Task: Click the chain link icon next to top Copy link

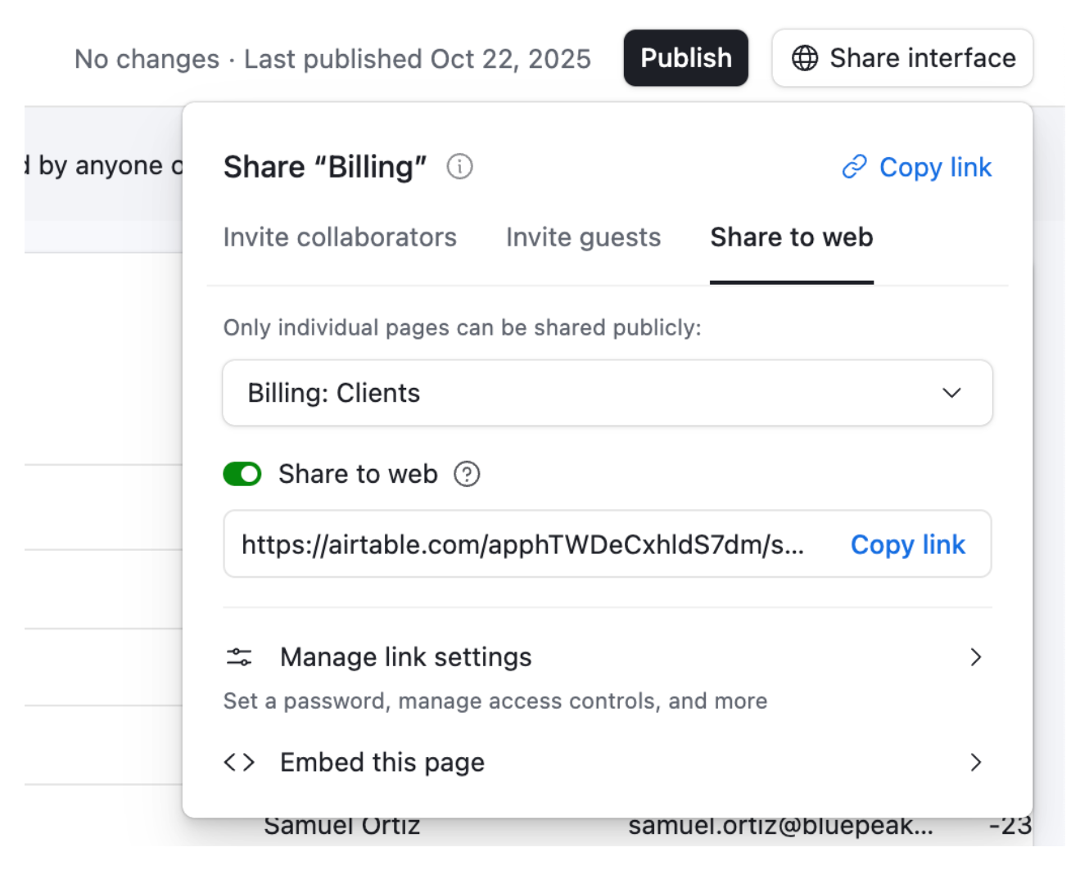Action: click(x=855, y=166)
